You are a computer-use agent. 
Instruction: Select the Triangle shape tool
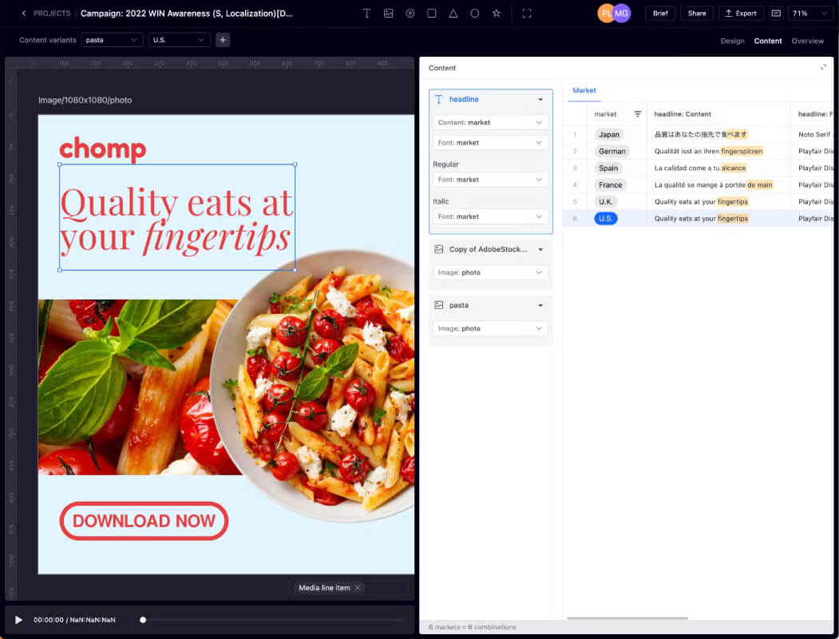453,14
